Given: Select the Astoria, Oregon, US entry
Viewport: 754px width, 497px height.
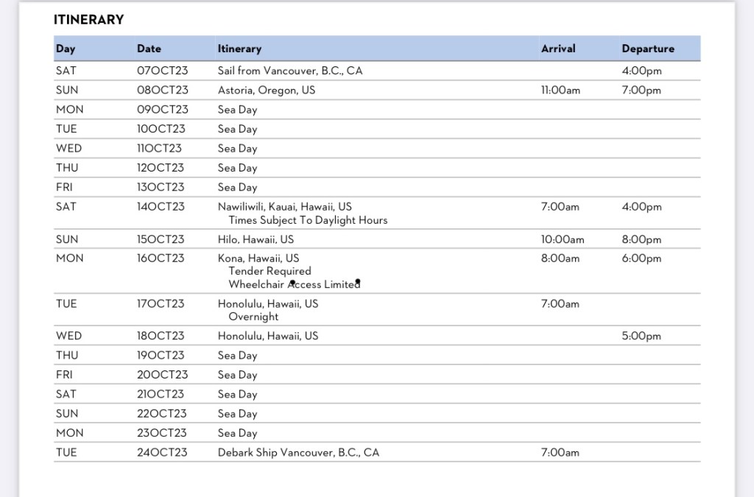Looking at the screenshot, I should [267, 91].
